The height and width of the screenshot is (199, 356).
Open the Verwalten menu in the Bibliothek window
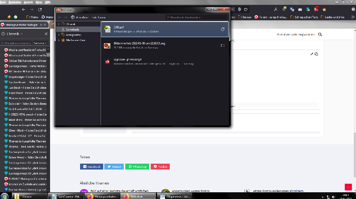click(80, 18)
